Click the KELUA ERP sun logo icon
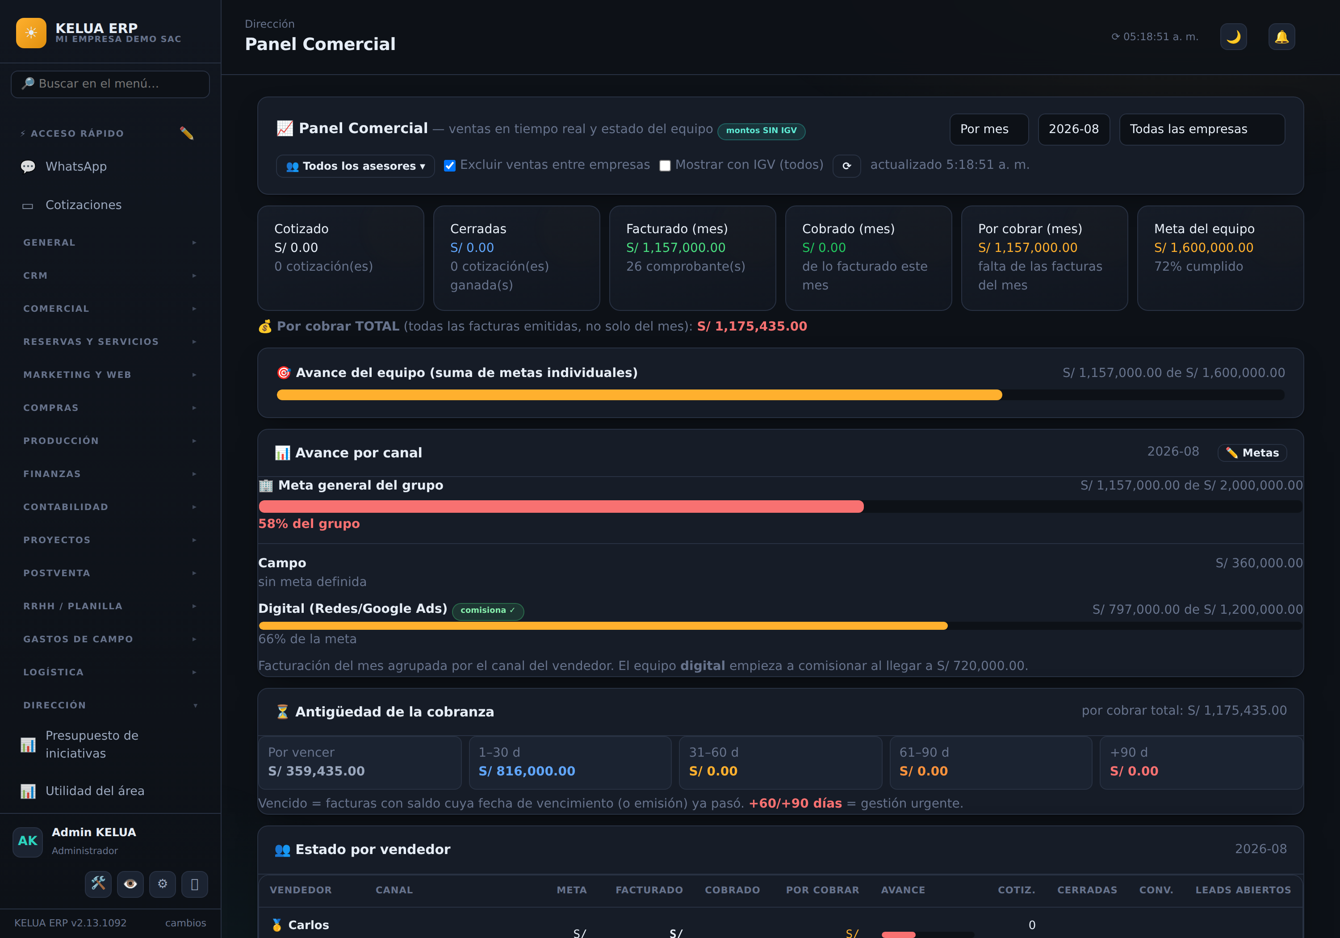The height and width of the screenshot is (938, 1340). [31, 33]
